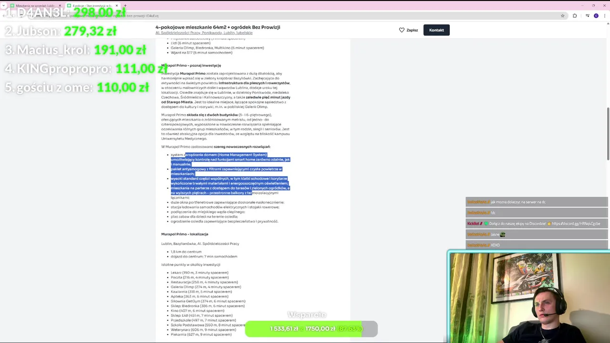
Task: Click the '1,8 km do centrum' item
Action: pyautogui.click(x=186, y=252)
